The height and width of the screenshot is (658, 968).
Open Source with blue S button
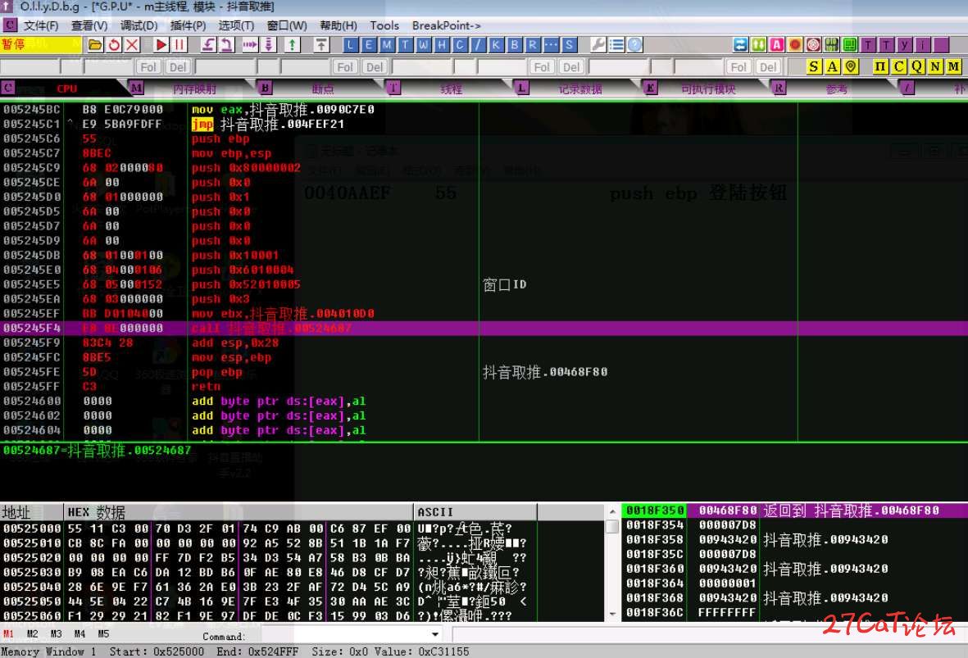(569, 44)
